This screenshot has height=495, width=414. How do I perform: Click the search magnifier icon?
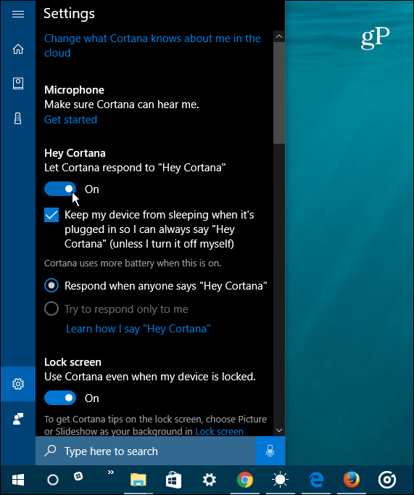50,451
